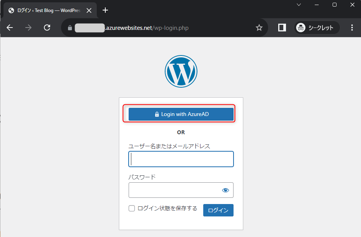
Task: Expand the tab search chevron
Action: coord(299,5)
